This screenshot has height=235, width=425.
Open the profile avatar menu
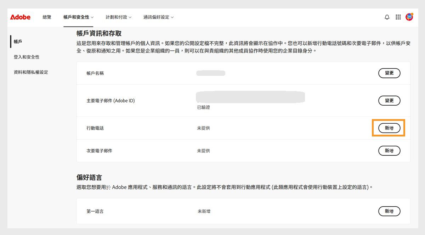(x=410, y=17)
